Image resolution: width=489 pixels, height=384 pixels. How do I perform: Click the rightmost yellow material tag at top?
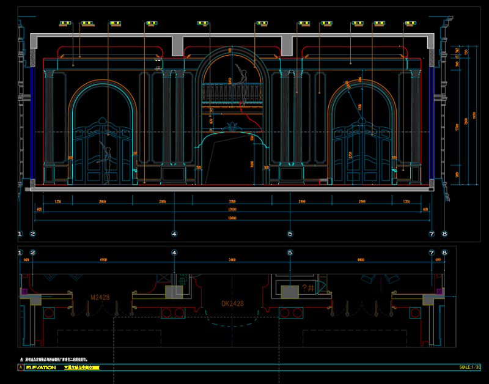(x=410, y=24)
